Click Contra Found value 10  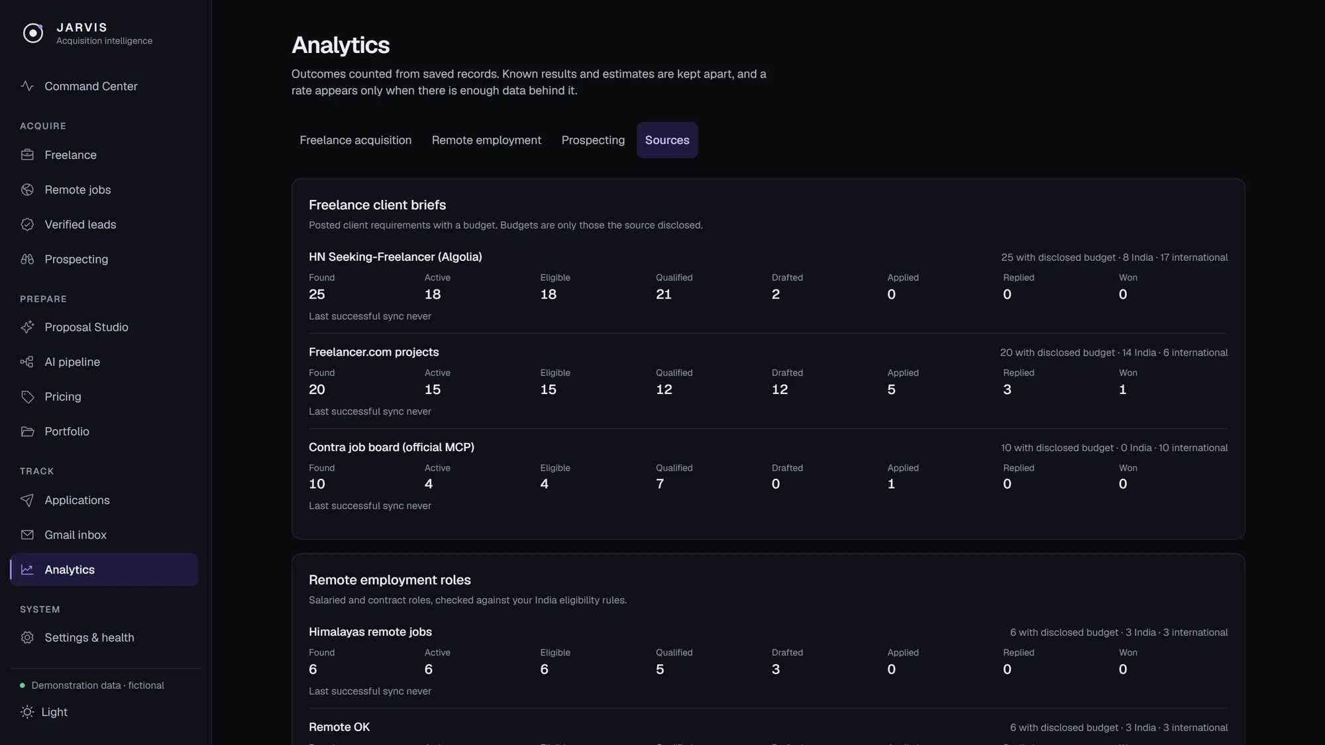point(317,483)
